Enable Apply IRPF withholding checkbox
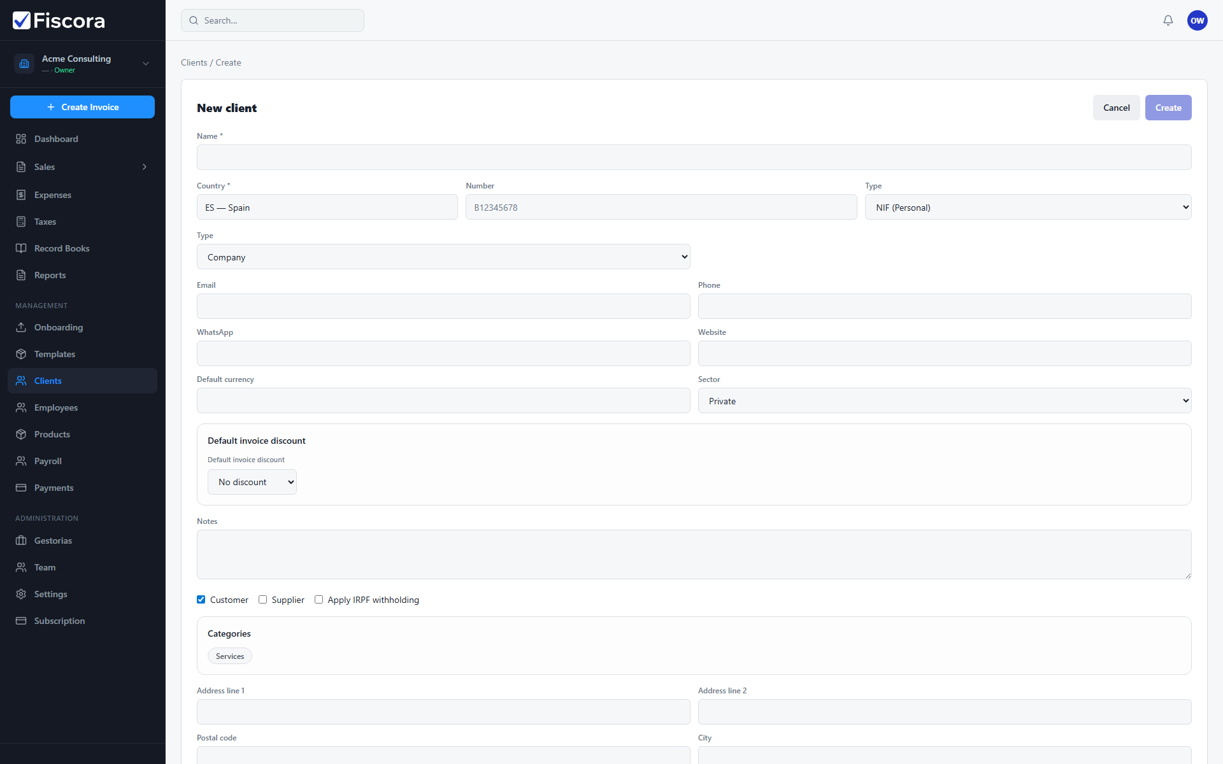The height and width of the screenshot is (764, 1223). pyautogui.click(x=318, y=600)
